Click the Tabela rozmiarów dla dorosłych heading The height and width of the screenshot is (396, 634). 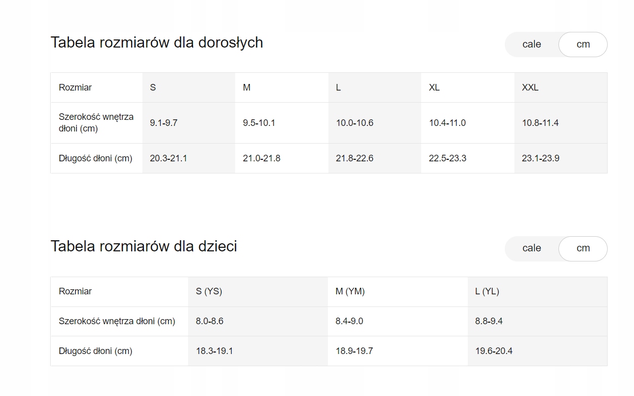pyautogui.click(x=156, y=43)
